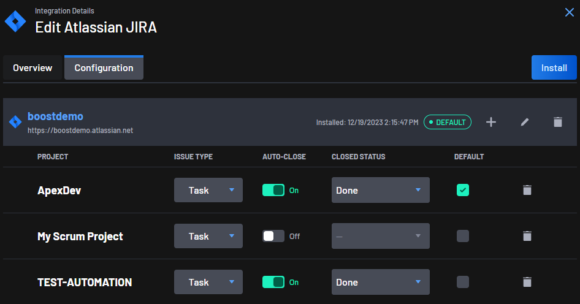580x304 pixels.
Task: Click the PROJECT column header
Action: tap(53, 157)
